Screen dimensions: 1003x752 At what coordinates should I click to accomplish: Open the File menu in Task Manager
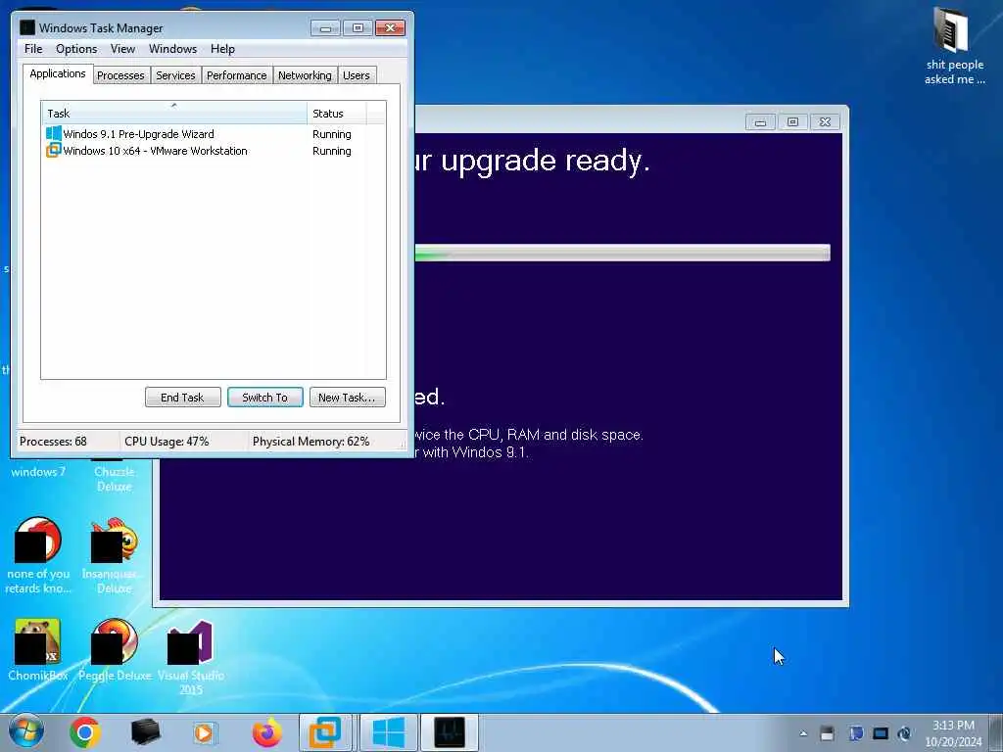click(33, 49)
